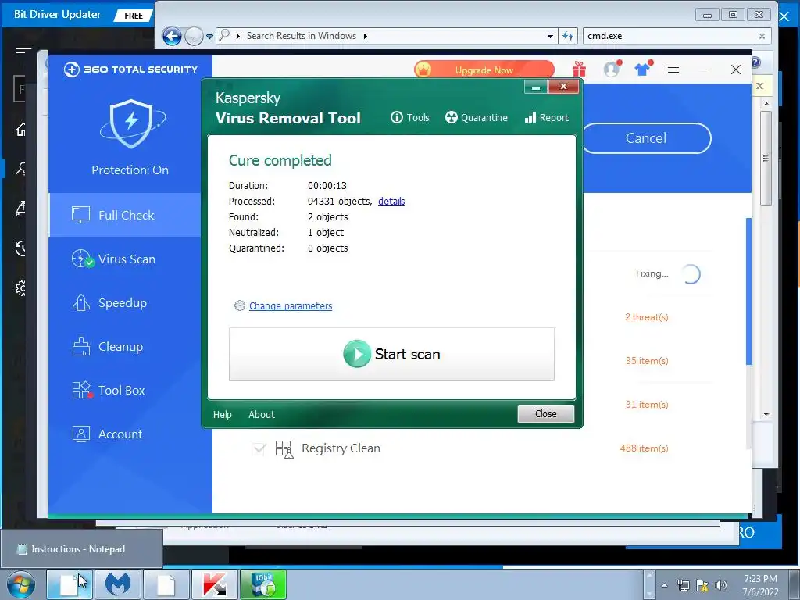
Task: Click the Close button in Kaspersky
Action: 545,414
